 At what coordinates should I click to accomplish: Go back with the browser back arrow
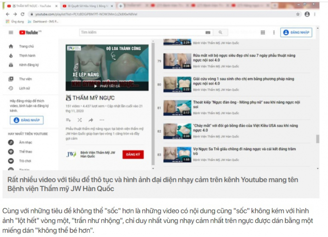tap(8, 14)
